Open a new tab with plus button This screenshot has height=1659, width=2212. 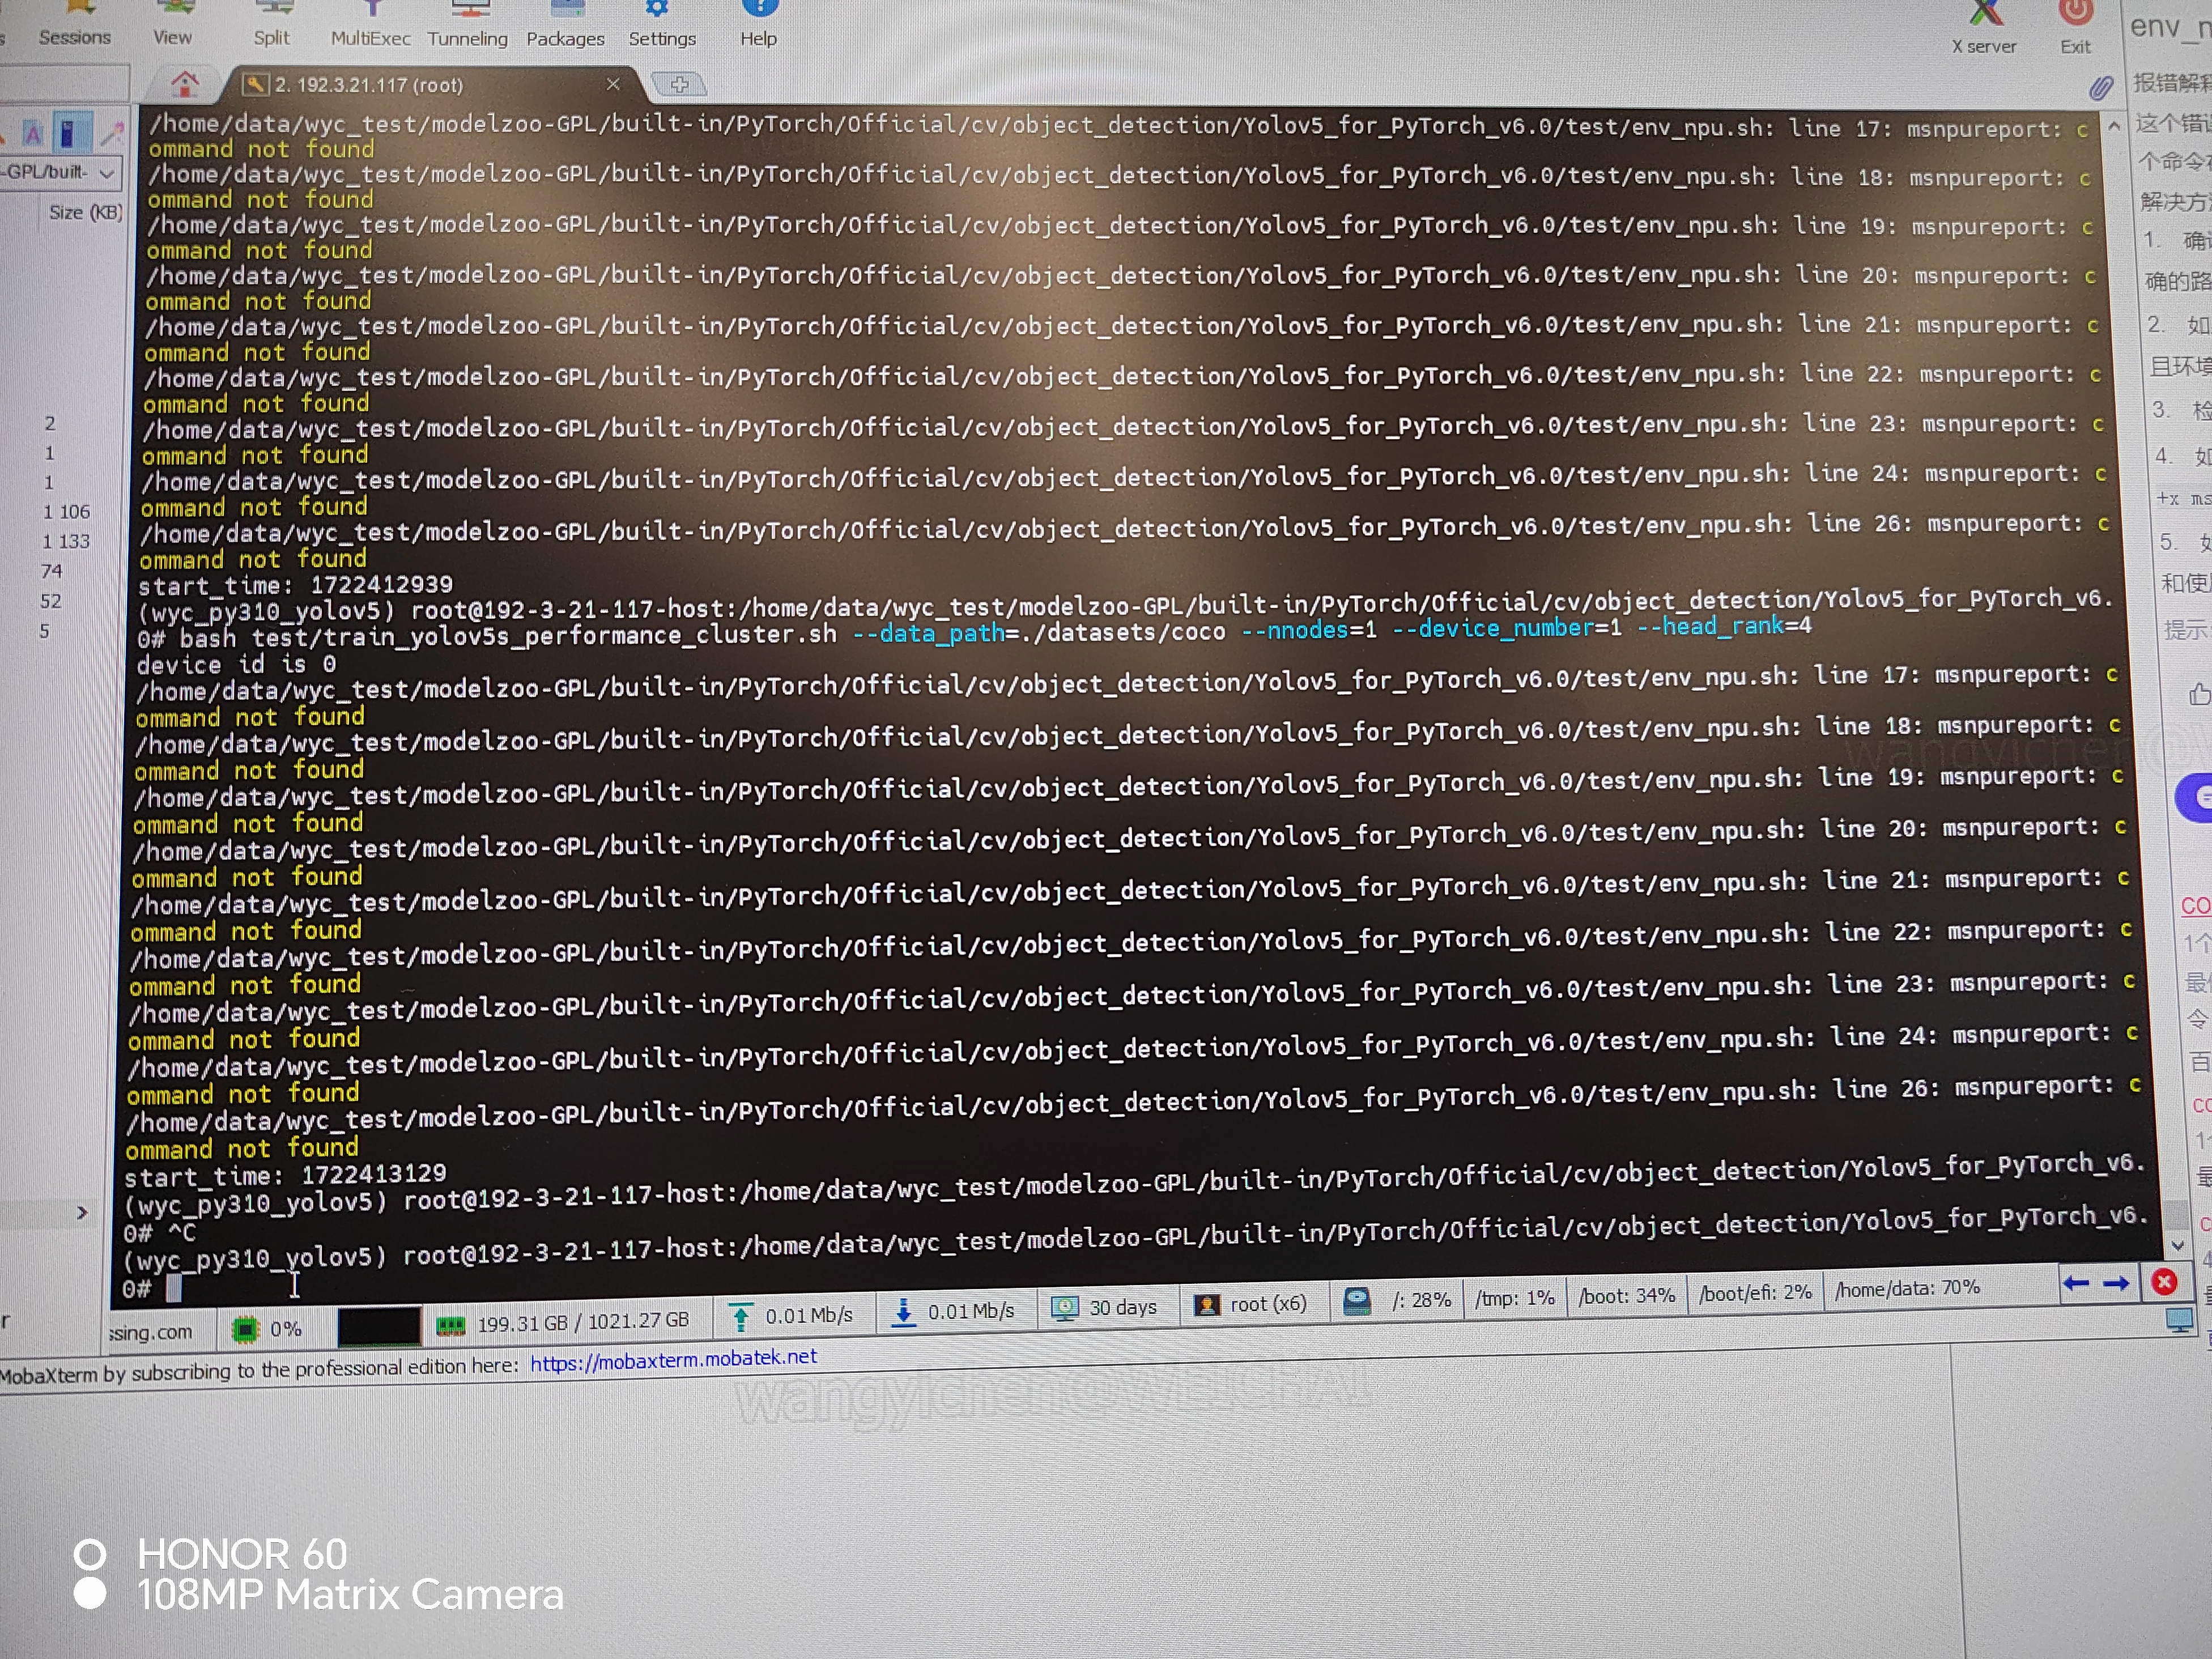679,85
